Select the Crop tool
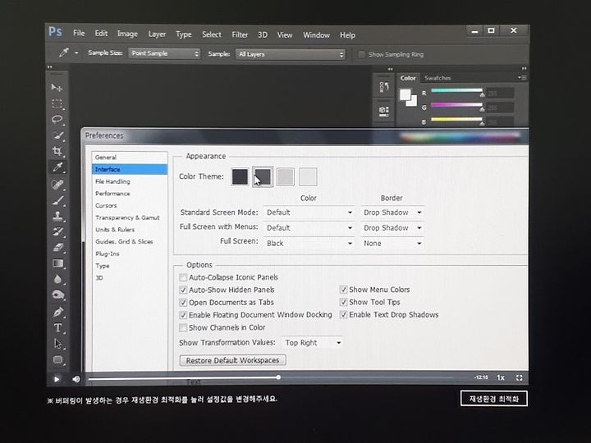This screenshot has height=443, width=591. click(x=57, y=151)
